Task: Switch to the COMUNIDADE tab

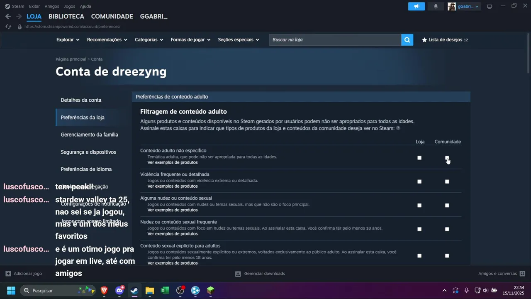Action: click(x=112, y=17)
